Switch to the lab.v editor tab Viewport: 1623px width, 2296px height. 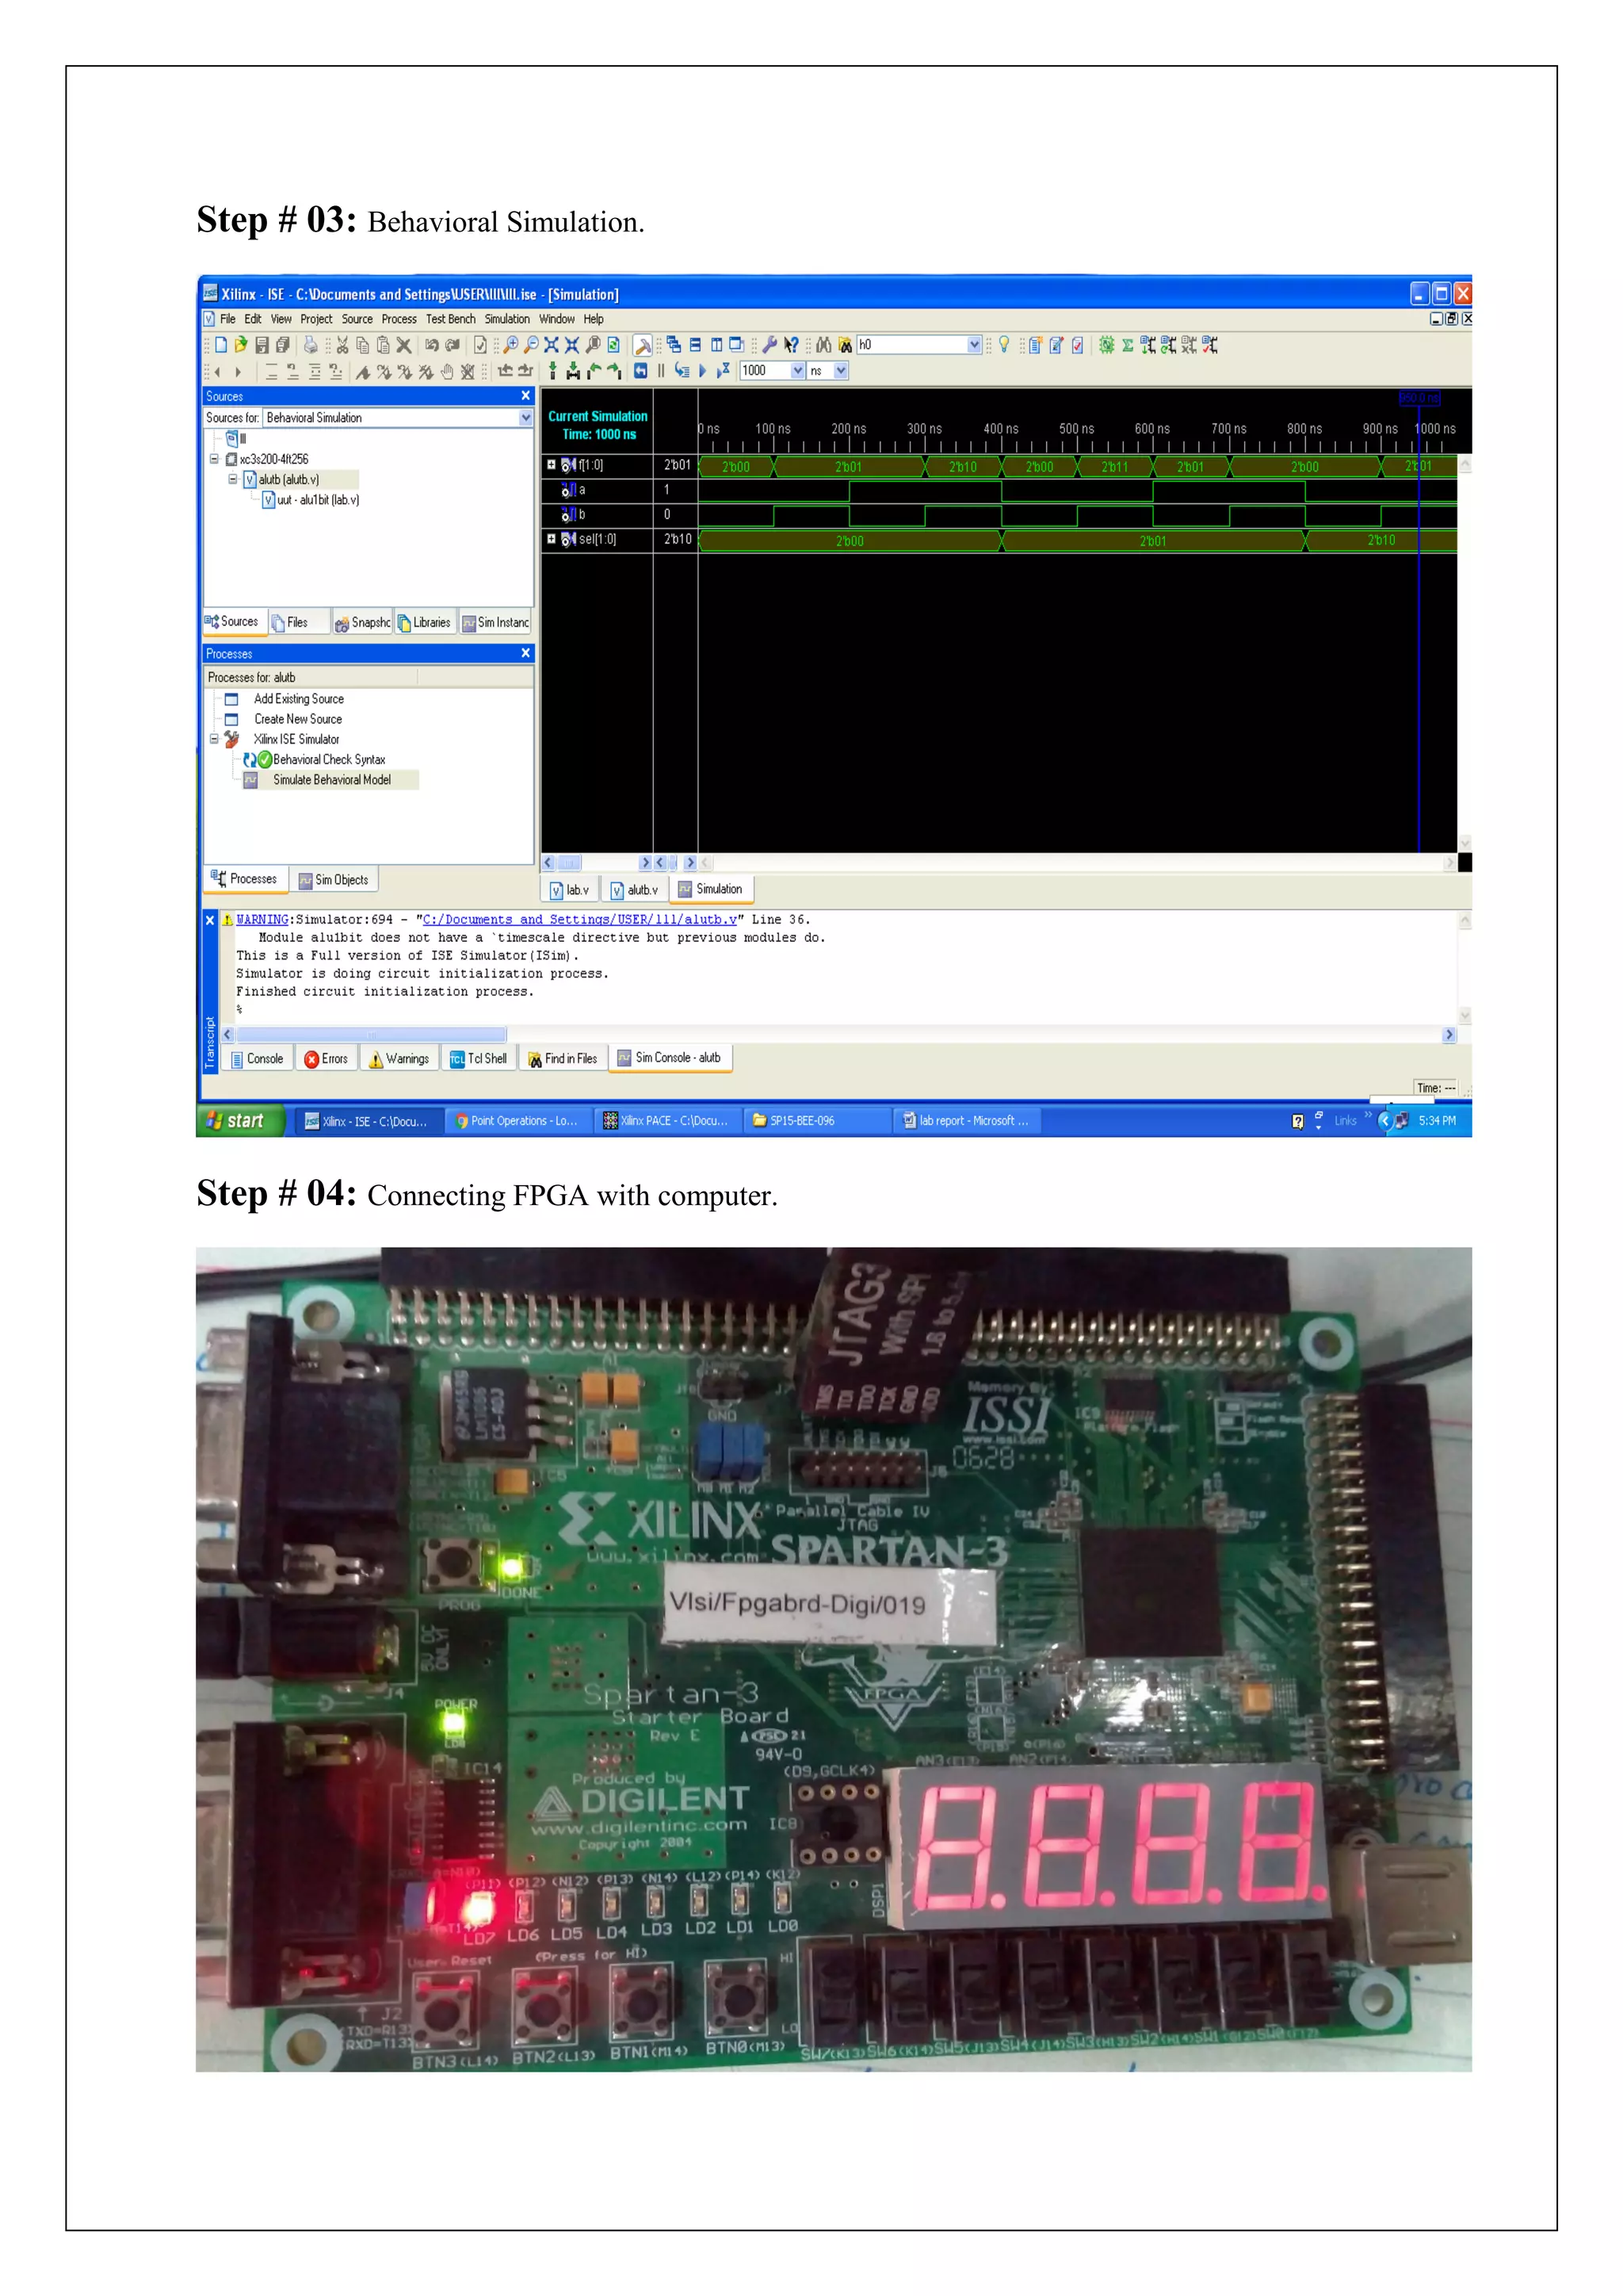point(570,890)
